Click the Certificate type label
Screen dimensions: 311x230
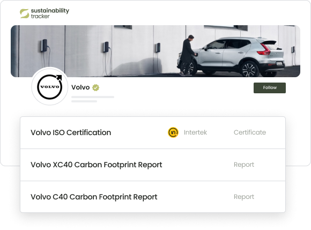pyautogui.click(x=250, y=132)
